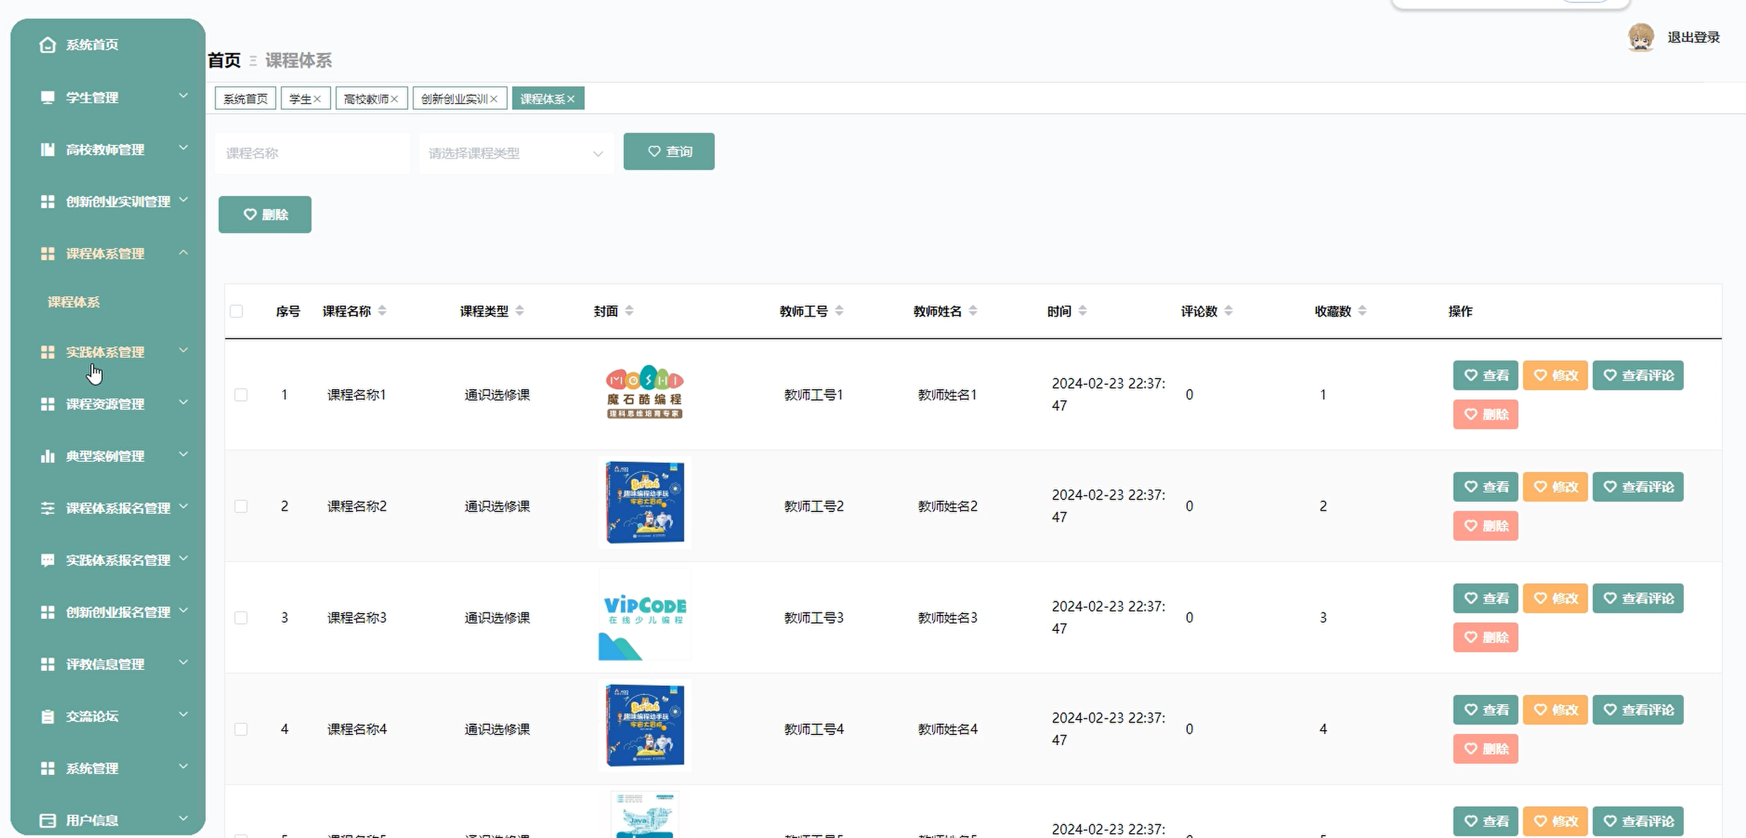1746x838 pixels.
Task: Click the sliders icon for 课程体系报名管理
Action: tap(48, 508)
